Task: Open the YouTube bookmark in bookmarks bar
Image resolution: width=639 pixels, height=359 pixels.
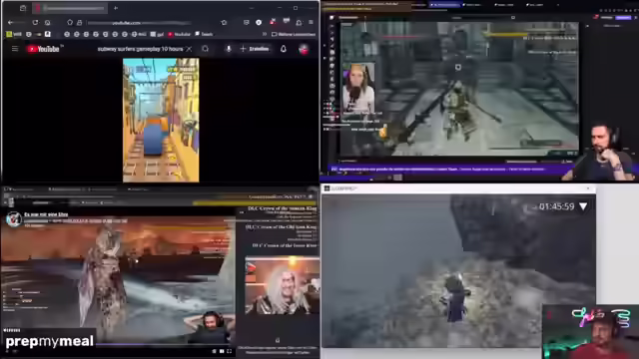Action: coord(180,34)
